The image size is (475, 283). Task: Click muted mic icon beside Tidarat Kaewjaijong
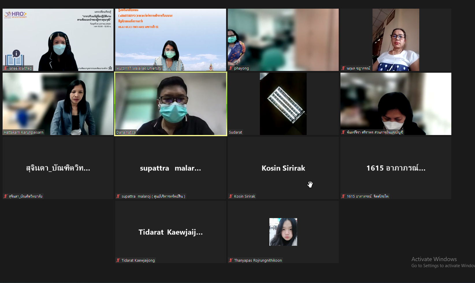[118, 260]
